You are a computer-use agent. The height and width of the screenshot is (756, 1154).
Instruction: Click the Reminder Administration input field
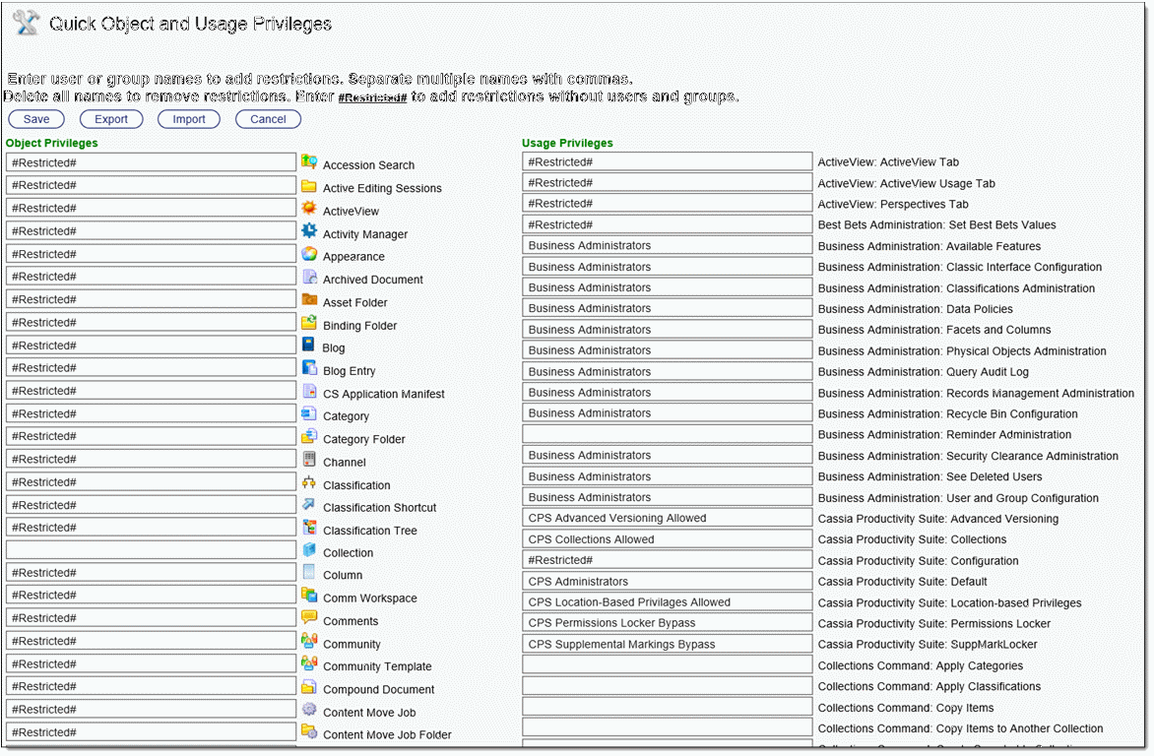[x=667, y=434]
